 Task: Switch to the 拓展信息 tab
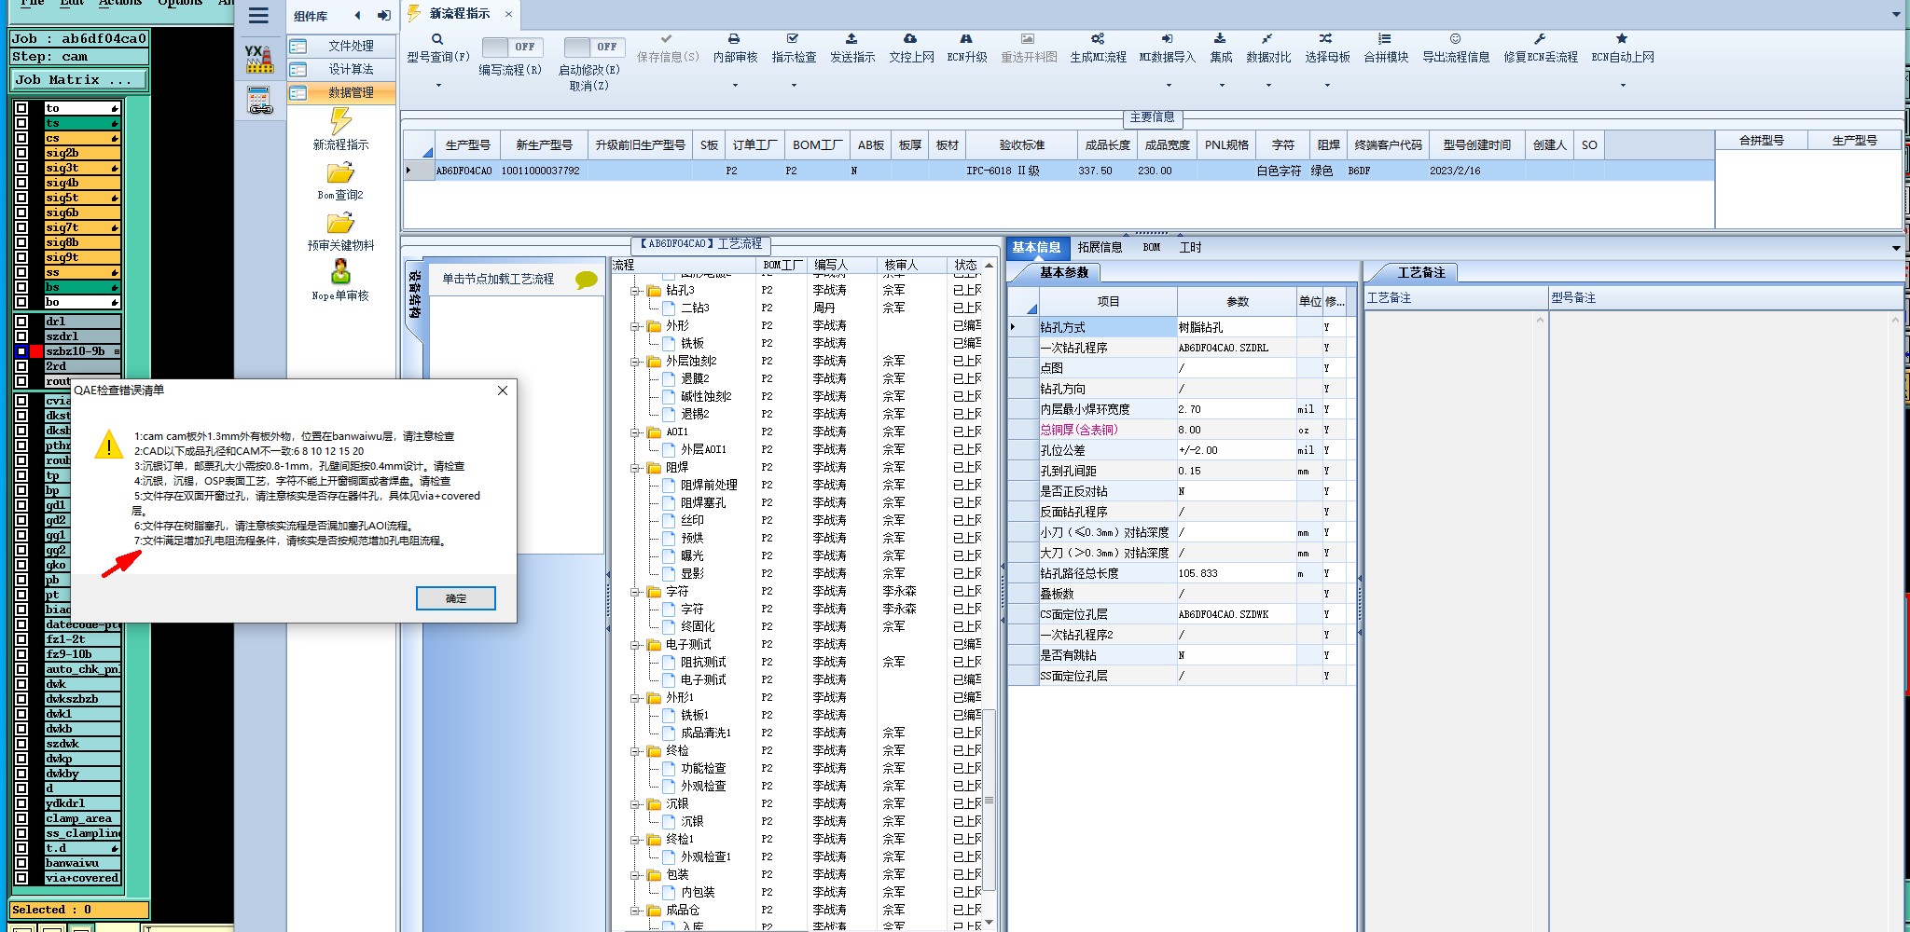pyautogui.click(x=1100, y=248)
